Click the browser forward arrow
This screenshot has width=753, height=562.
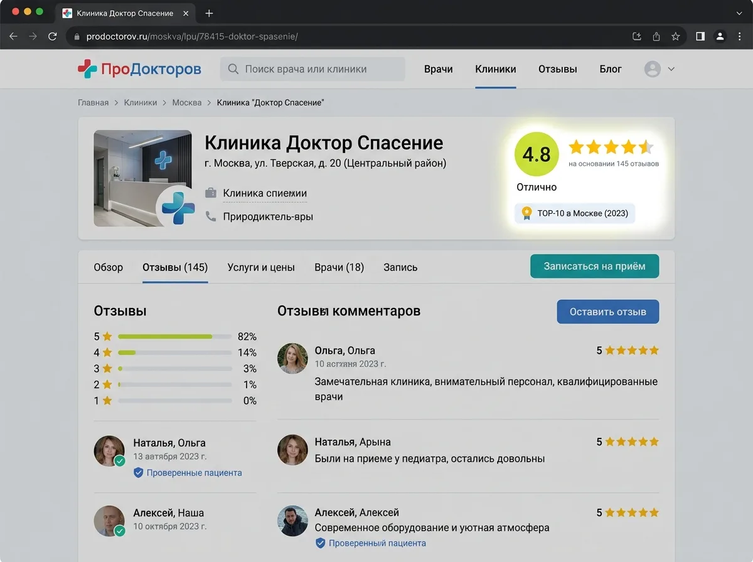tap(33, 36)
